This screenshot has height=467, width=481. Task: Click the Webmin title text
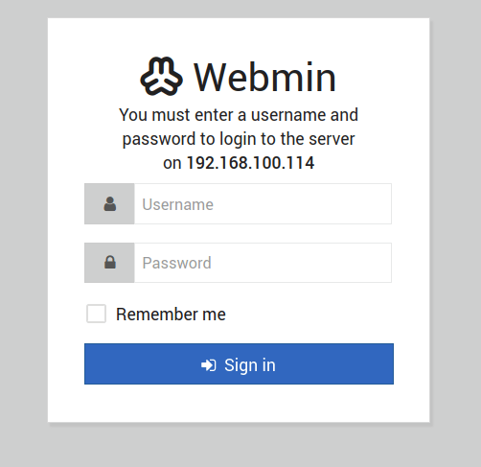coord(264,78)
